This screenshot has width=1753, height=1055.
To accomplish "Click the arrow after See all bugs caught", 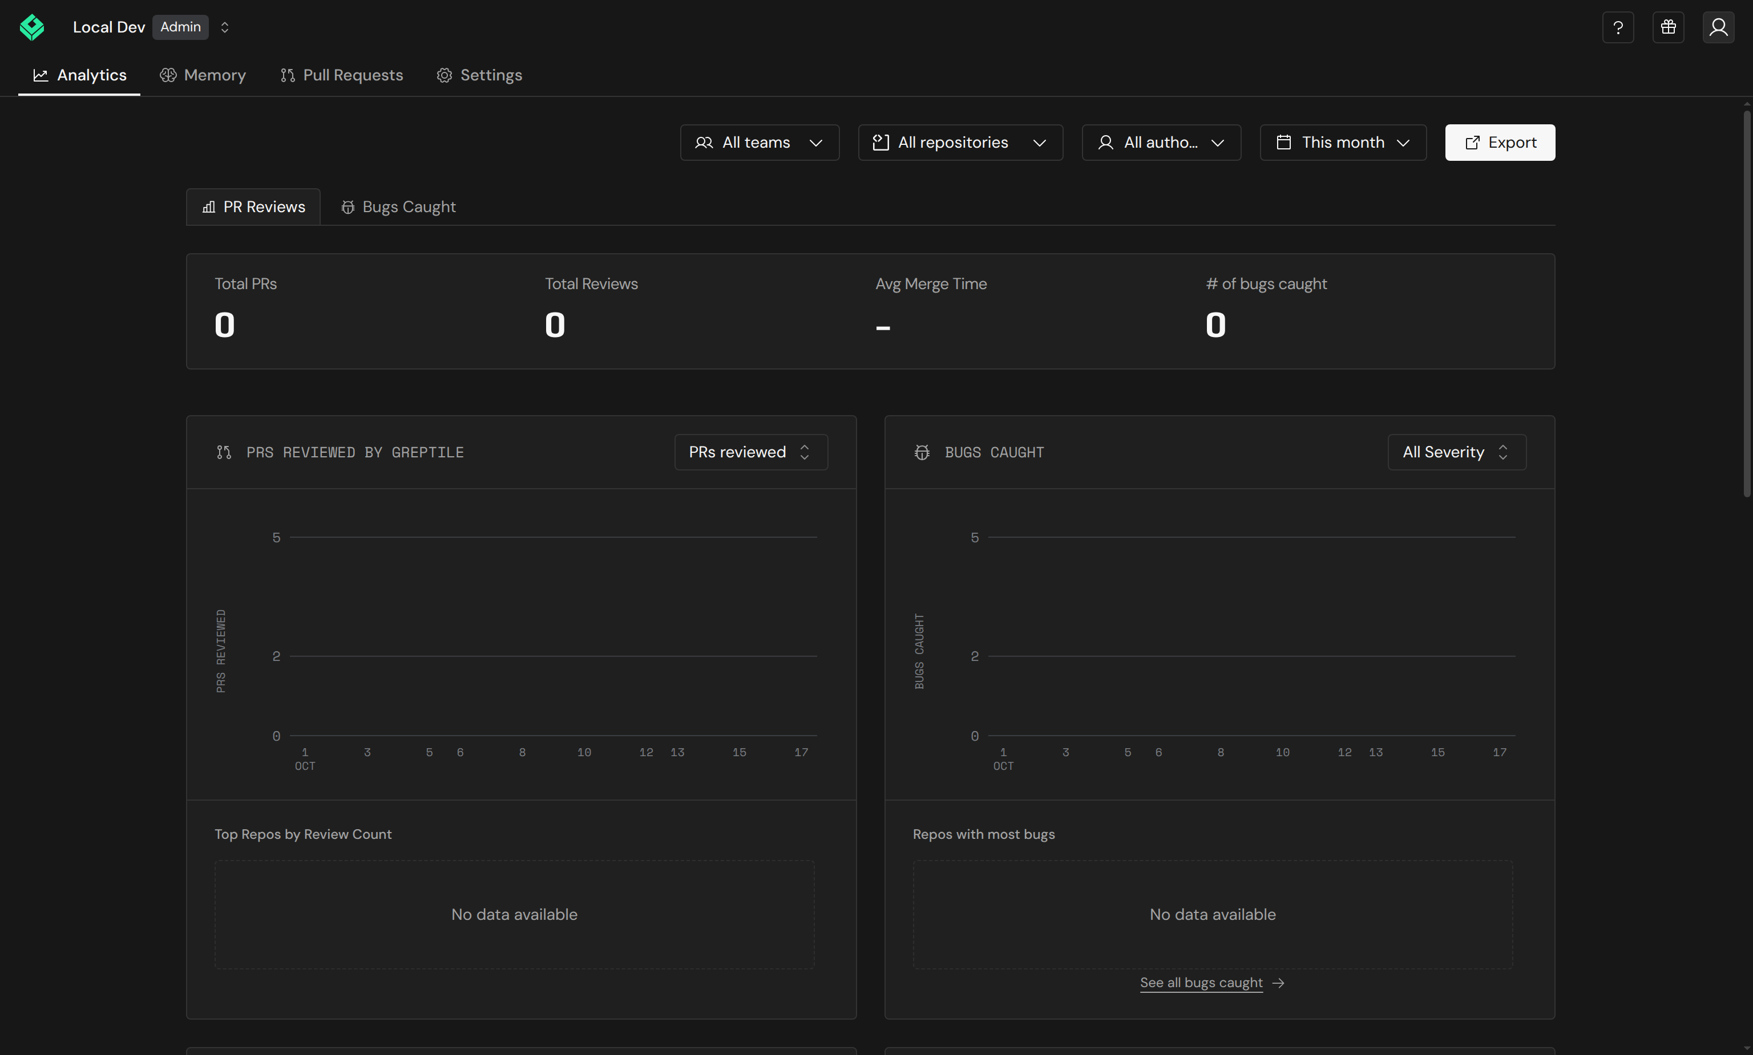I will click(x=1278, y=983).
